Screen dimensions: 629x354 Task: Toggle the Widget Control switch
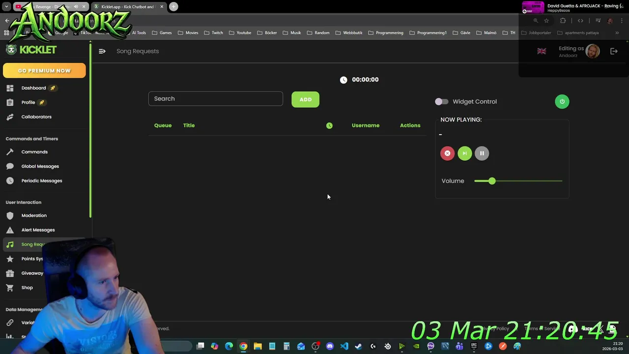click(x=441, y=101)
